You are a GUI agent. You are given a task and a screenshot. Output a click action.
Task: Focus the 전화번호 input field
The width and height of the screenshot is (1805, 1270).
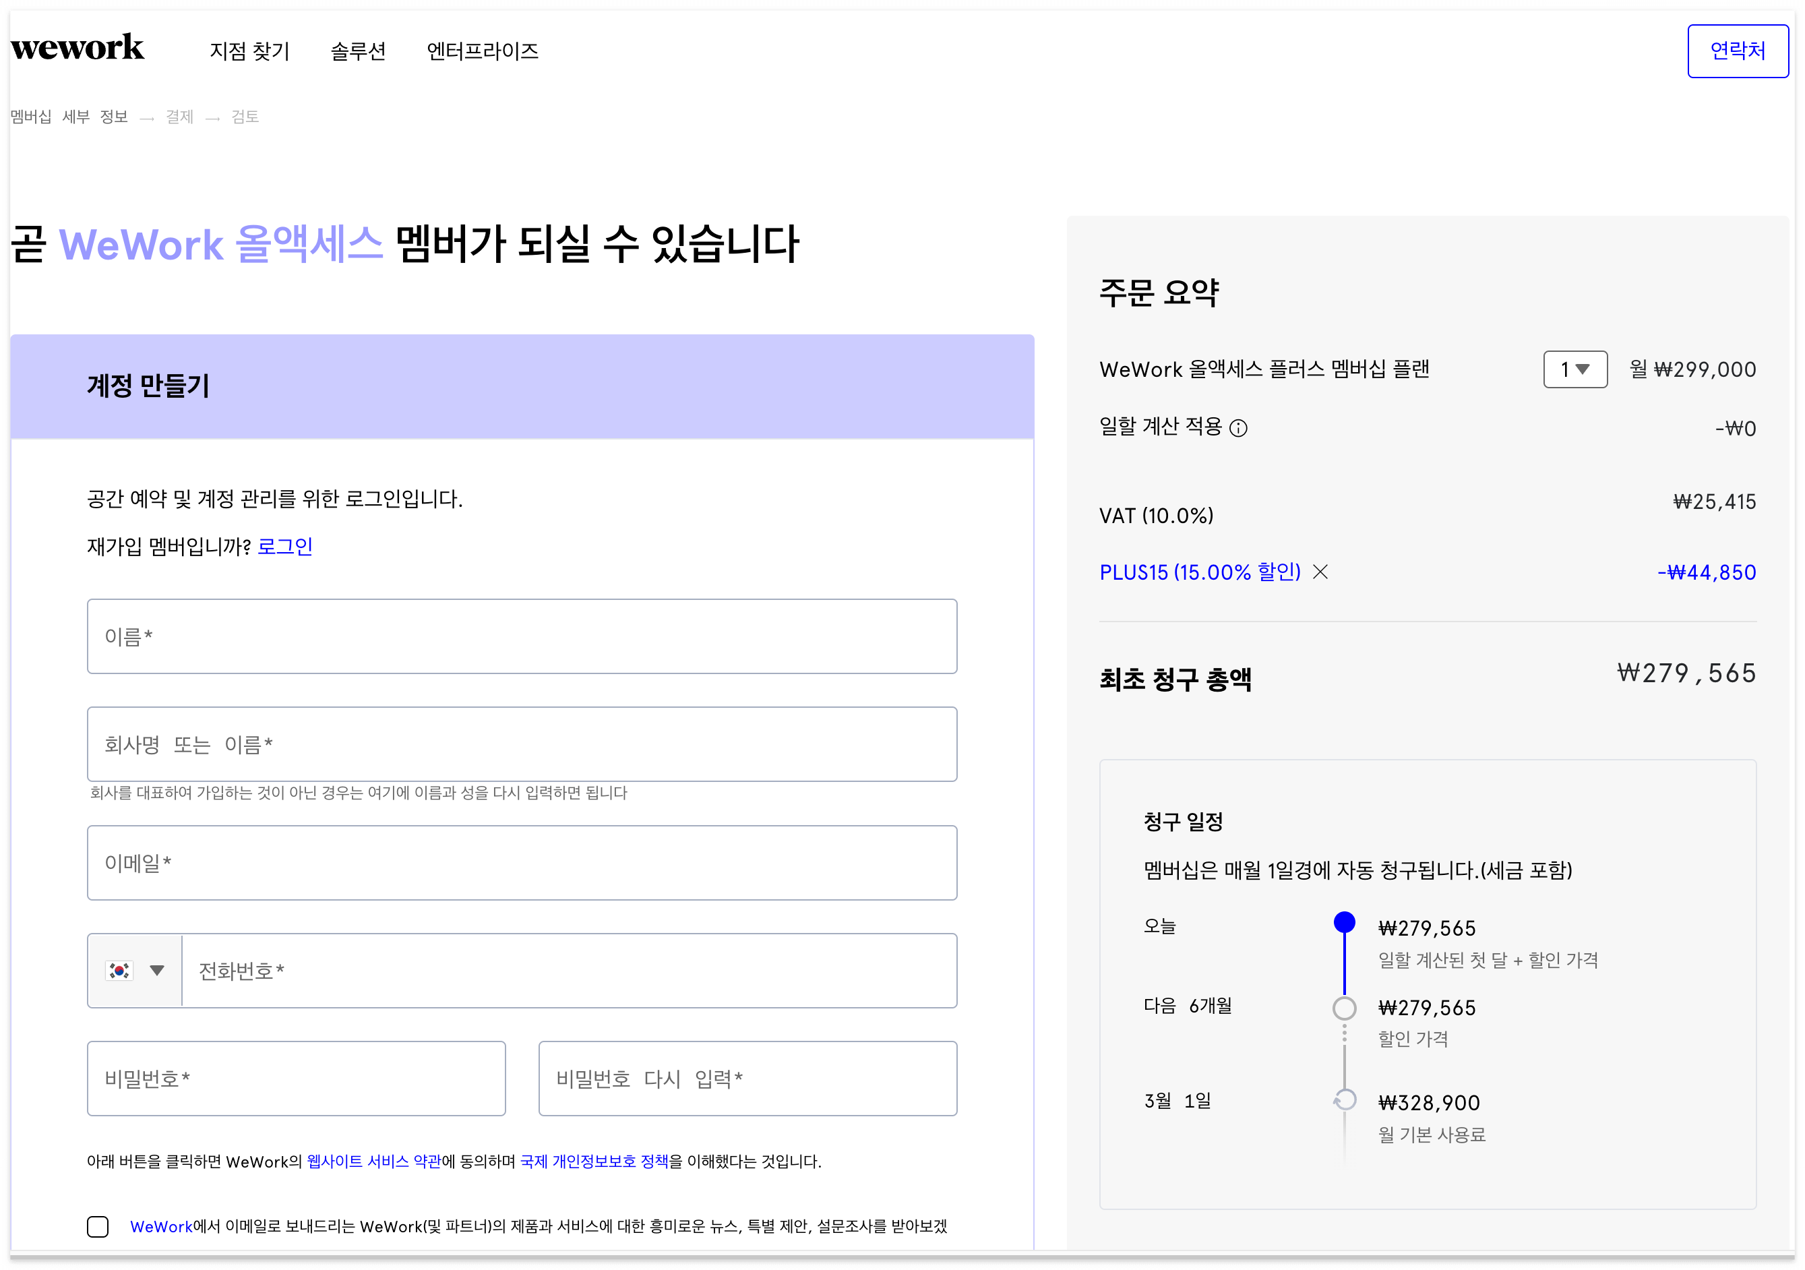[569, 971]
